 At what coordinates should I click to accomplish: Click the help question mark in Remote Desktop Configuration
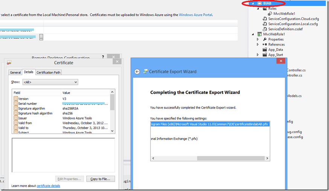tap(103, 57)
